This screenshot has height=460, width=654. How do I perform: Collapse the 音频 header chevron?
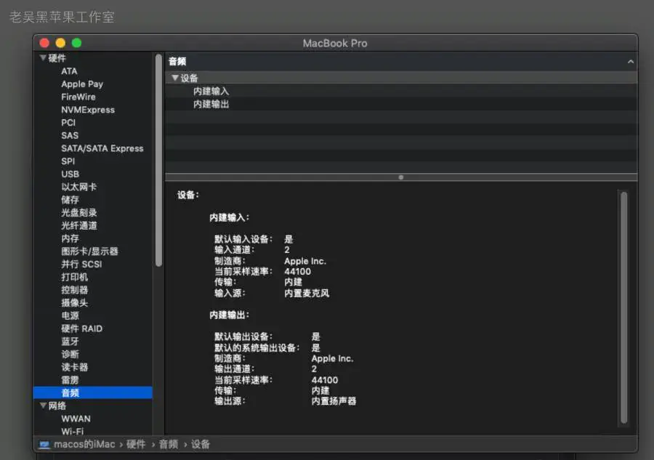(630, 62)
